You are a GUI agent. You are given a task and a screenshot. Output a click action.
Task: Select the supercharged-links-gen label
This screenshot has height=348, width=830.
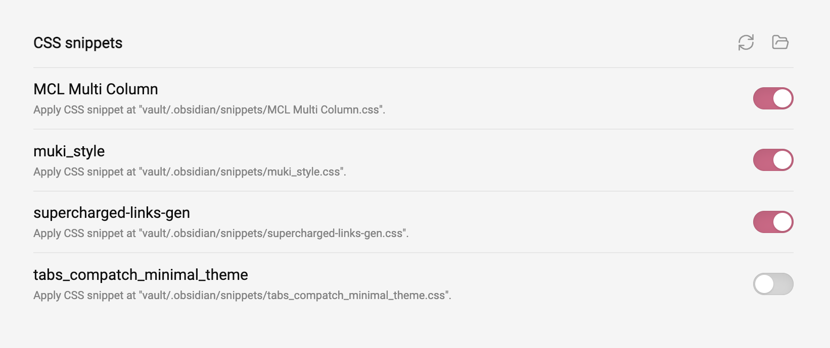tap(111, 213)
